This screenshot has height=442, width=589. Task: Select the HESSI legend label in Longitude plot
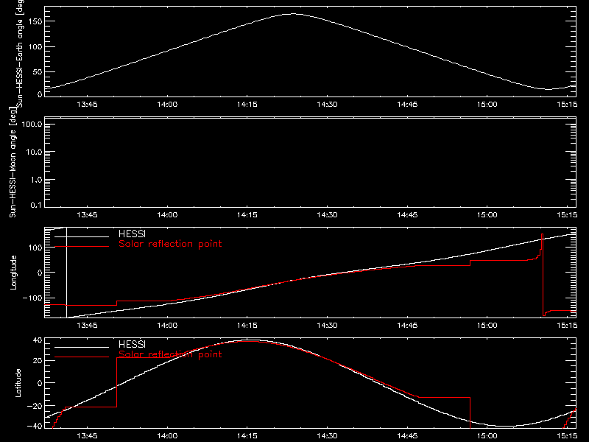pos(132,234)
